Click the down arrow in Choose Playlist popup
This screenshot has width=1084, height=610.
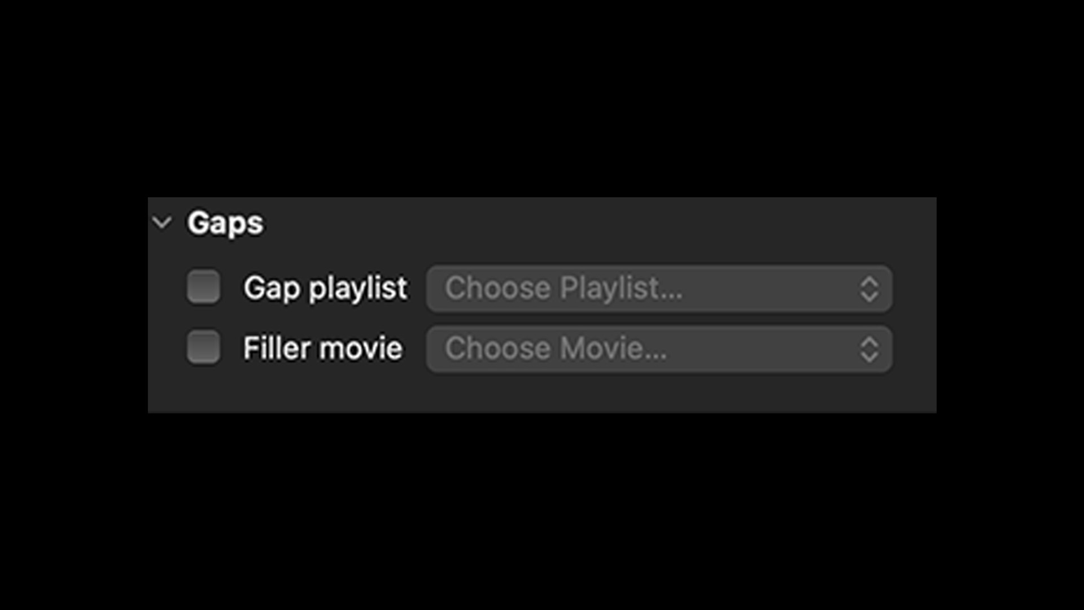point(869,297)
